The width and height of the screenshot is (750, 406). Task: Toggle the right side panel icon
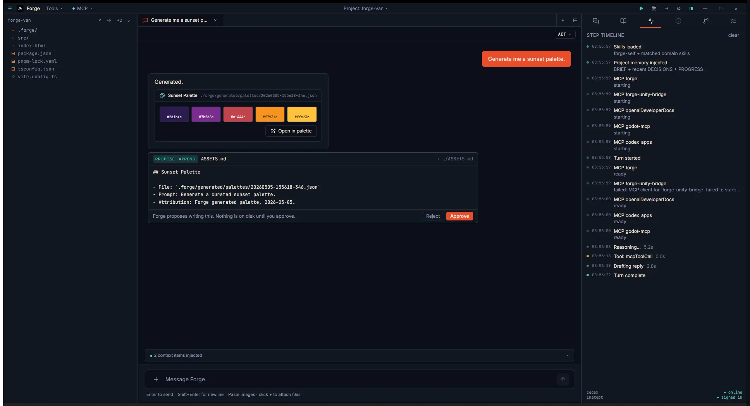(x=691, y=8)
